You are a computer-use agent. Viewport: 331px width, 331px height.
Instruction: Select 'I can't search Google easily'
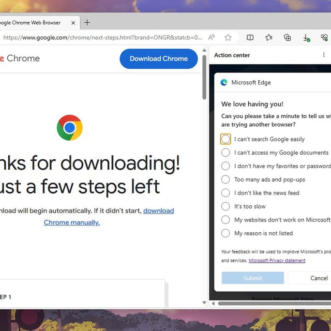[x=225, y=139]
